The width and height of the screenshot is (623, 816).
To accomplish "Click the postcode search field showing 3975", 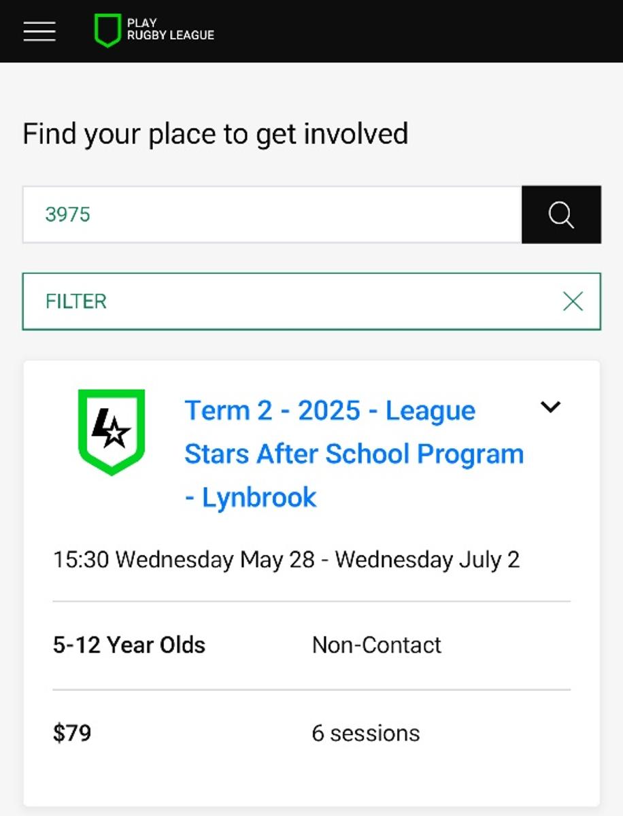I will click(272, 214).
